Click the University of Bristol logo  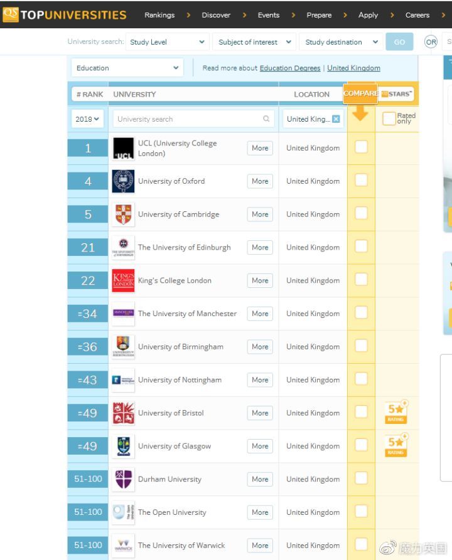(x=124, y=413)
